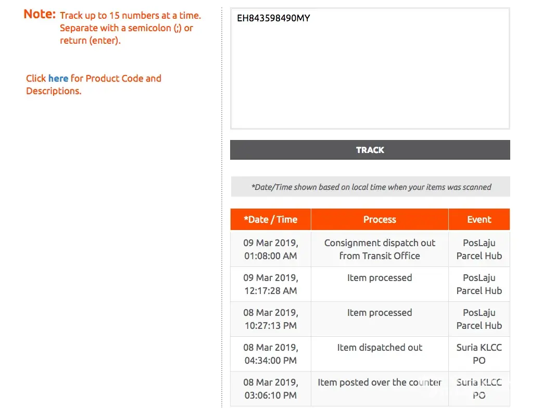Viewport: 555px width, 408px height.
Task: Select the 08 Mar 2019, 04:34:00 PM cell
Action: pos(271,354)
